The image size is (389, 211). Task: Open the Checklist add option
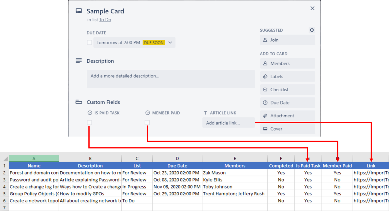[x=279, y=90]
